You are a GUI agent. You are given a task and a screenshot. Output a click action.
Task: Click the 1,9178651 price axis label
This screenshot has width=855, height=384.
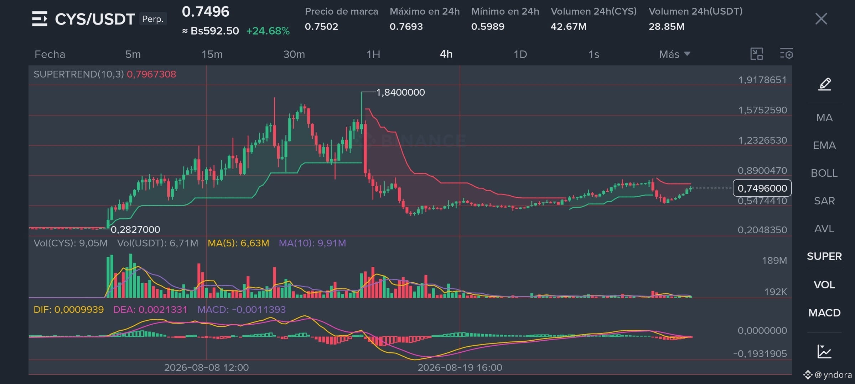[x=762, y=80]
